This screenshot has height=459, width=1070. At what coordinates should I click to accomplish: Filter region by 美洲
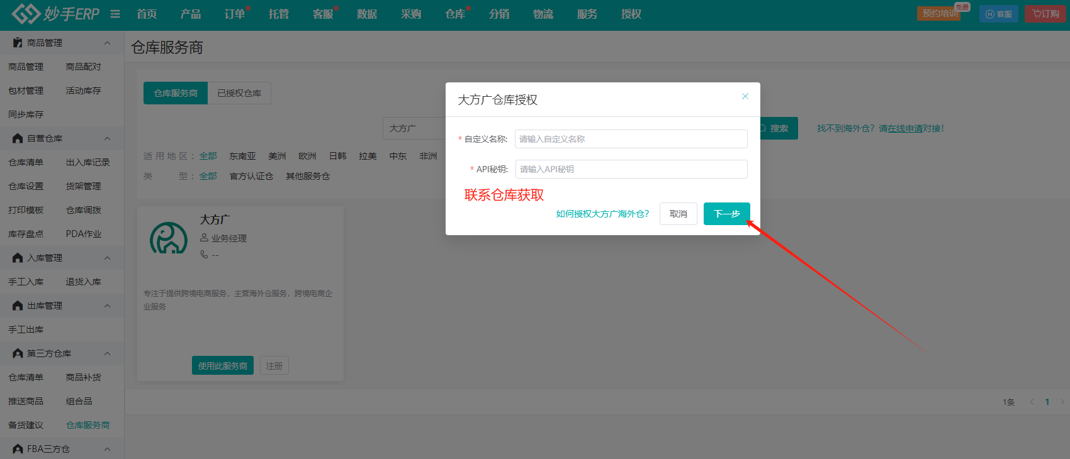pyautogui.click(x=277, y=156)
